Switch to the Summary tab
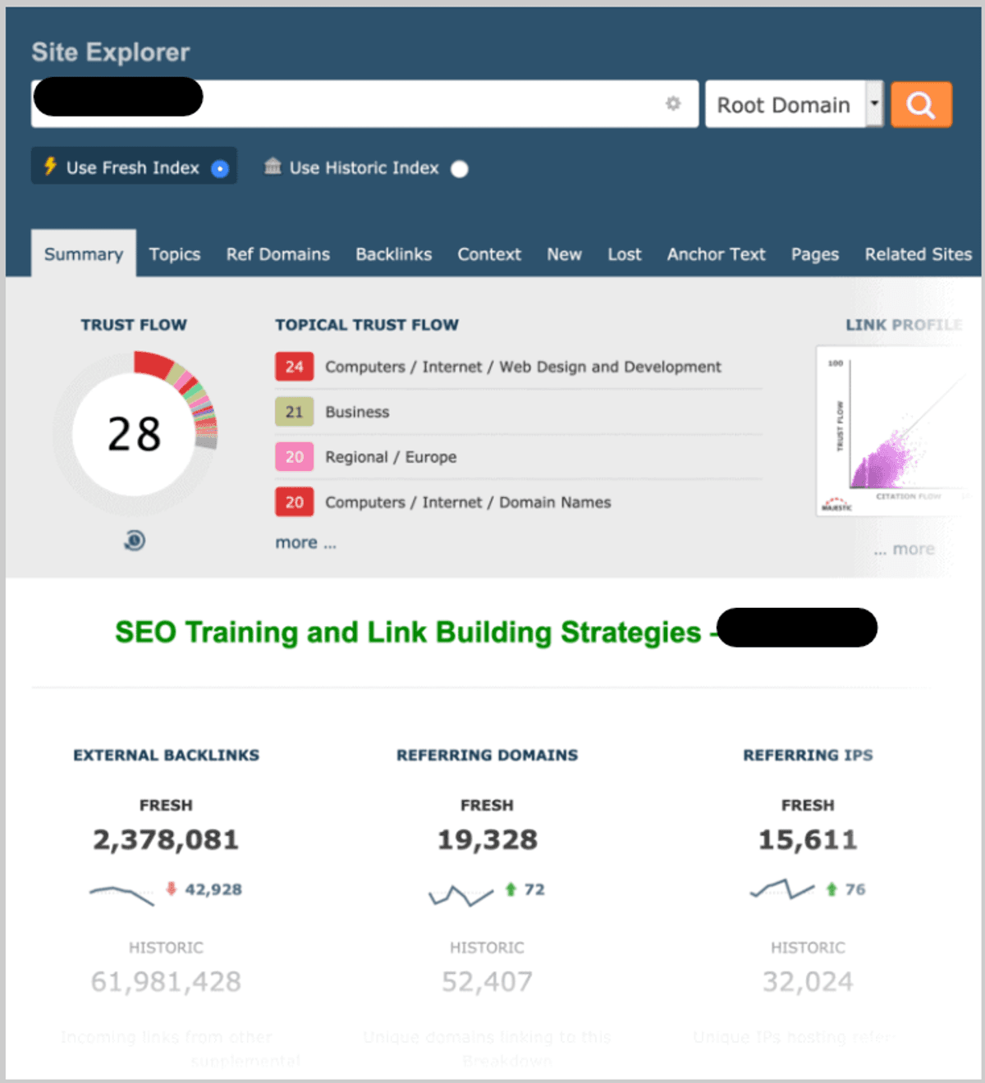The width and height of the screenshot is (985, 1083). point(84,254)
